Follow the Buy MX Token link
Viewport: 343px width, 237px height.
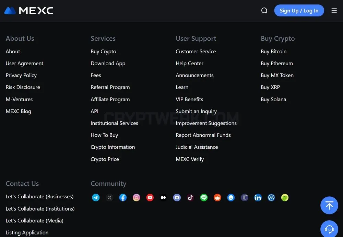(x=277, y=76)
